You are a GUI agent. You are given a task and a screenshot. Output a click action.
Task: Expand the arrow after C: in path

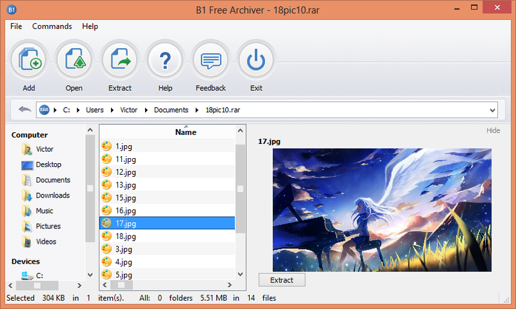click(x=78, y=110)
